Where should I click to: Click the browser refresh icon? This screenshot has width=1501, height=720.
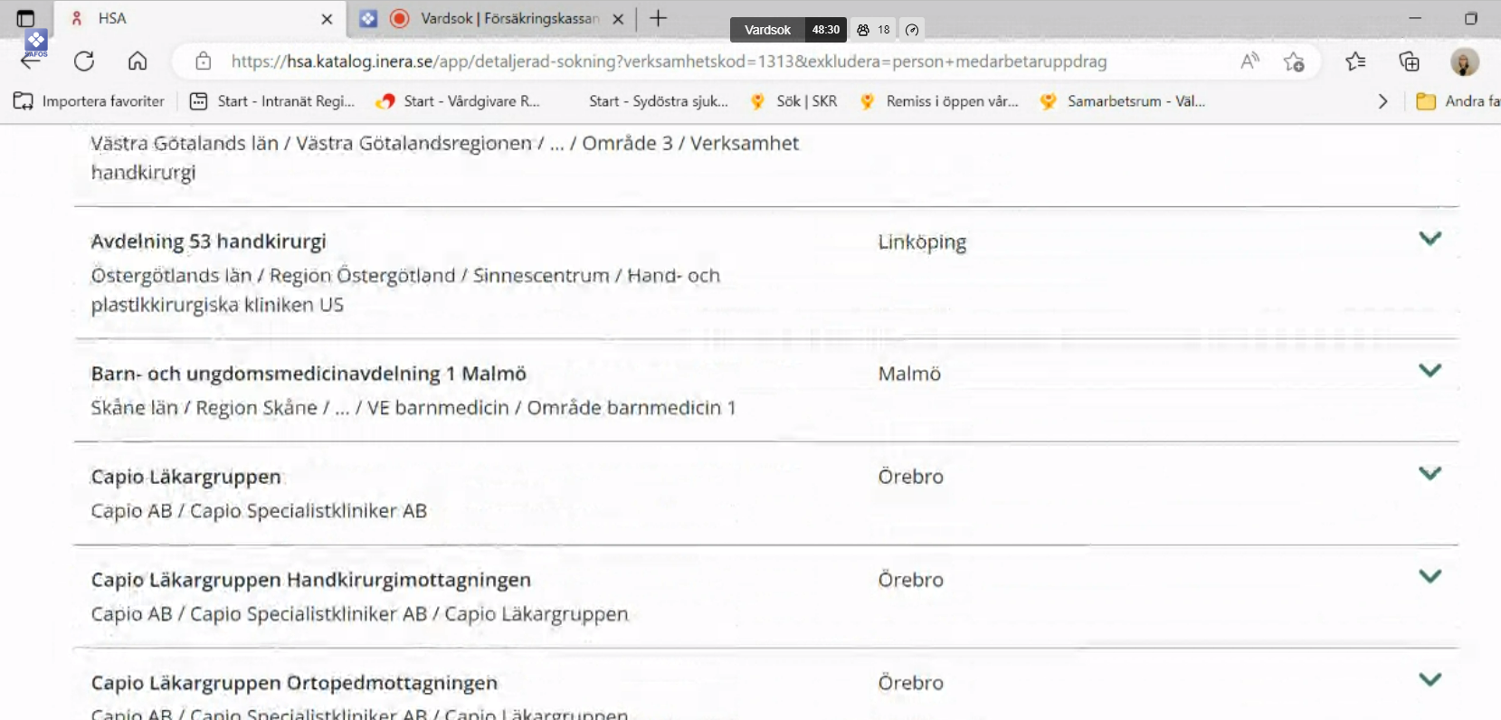tap(84, 62)
